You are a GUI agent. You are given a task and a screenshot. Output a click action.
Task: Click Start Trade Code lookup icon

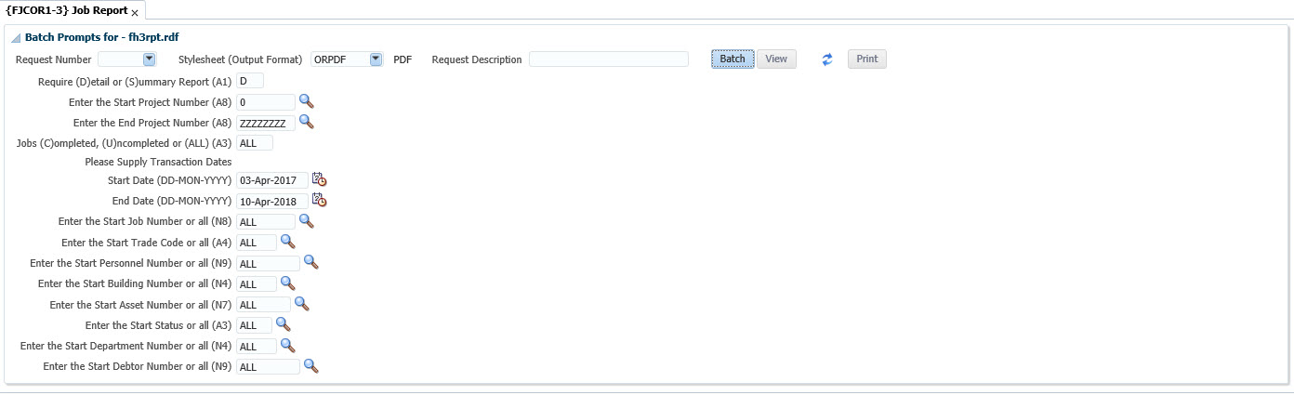287,242
